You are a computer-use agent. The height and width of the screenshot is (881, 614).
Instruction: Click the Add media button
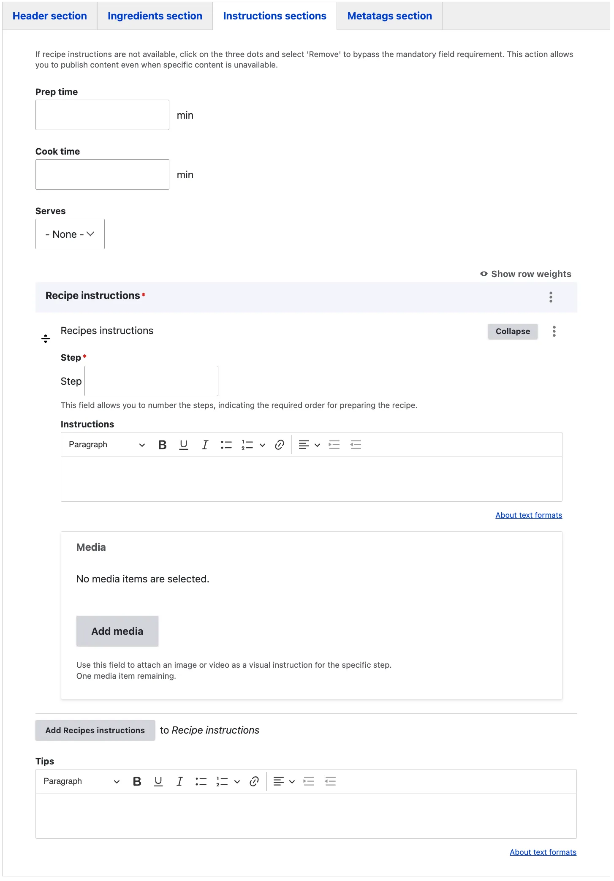[117, 631]
